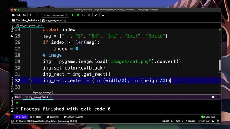Stop process with Run panel stop square

[x=17, y=108]
